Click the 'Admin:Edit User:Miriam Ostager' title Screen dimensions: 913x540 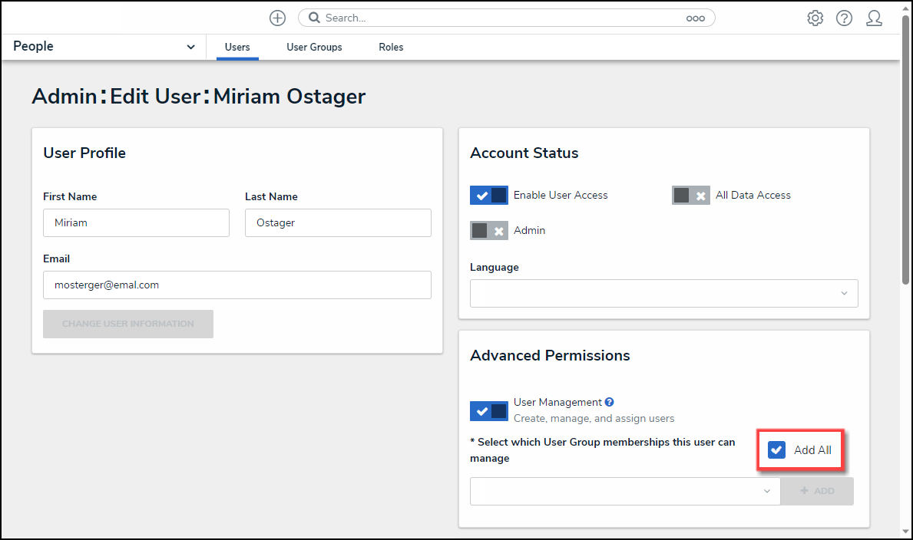pos(199,96)
